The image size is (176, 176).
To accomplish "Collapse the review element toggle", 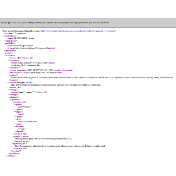I will pyautogui.click(x=6, y=55).
